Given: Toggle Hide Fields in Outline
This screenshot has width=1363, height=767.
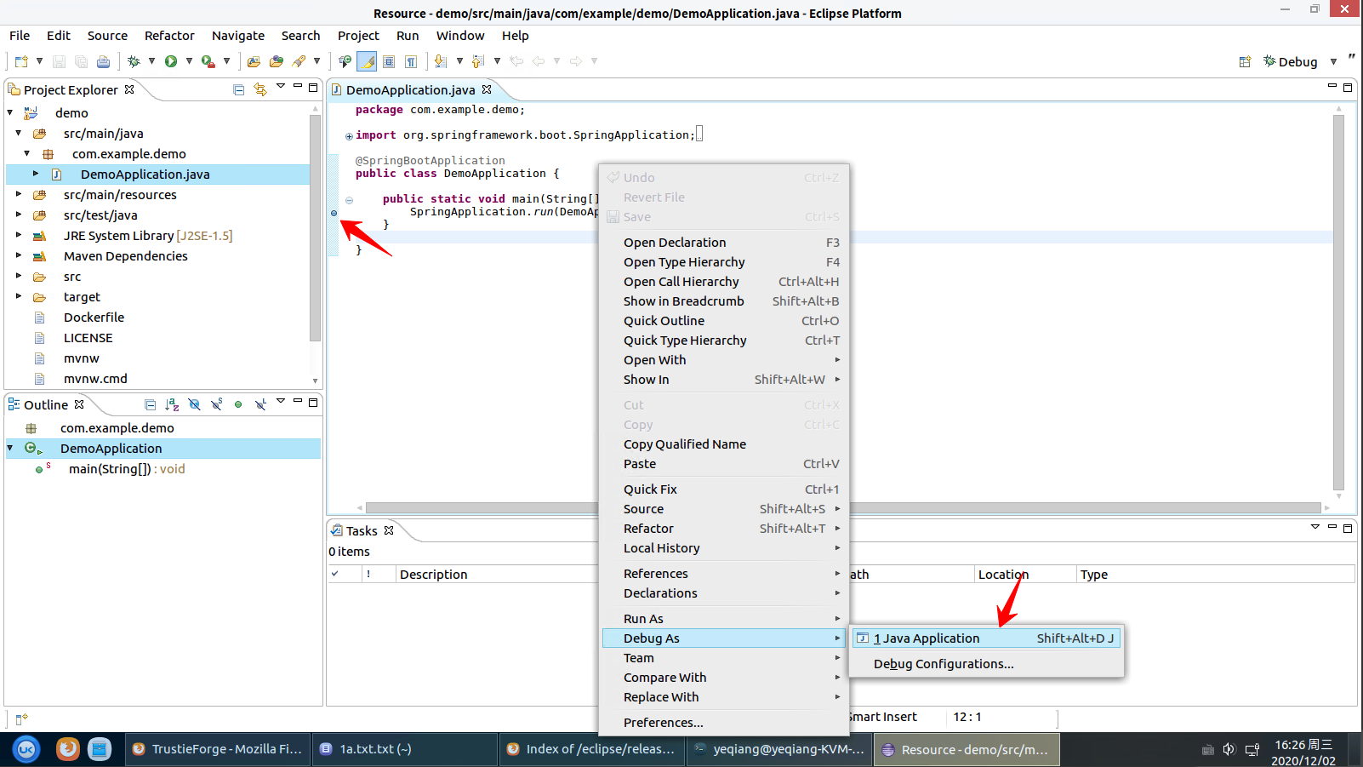Looking at the screenshot, I should (194, 404).
